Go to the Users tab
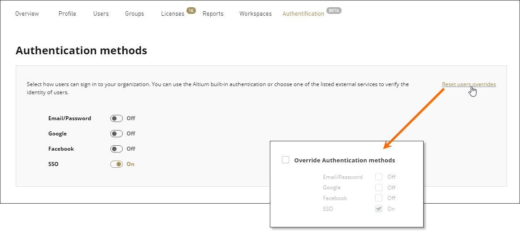 pos(101,13)
